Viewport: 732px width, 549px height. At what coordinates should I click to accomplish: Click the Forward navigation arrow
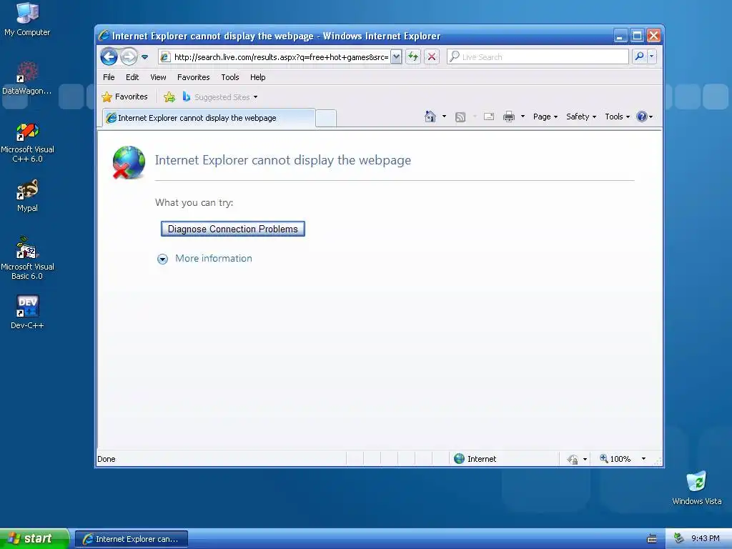coord(129,57)
